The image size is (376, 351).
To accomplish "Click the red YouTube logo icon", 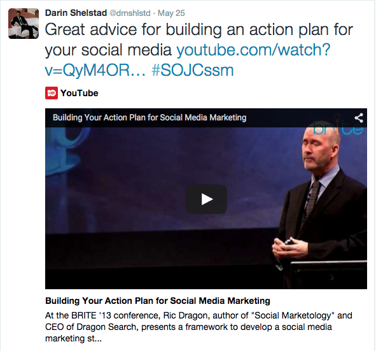I will pos(52,93).
